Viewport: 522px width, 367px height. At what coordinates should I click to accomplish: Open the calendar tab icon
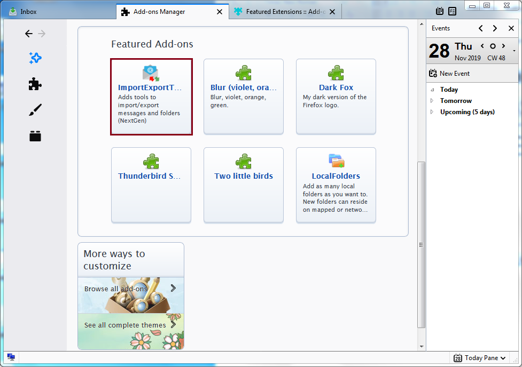(439, 11)
